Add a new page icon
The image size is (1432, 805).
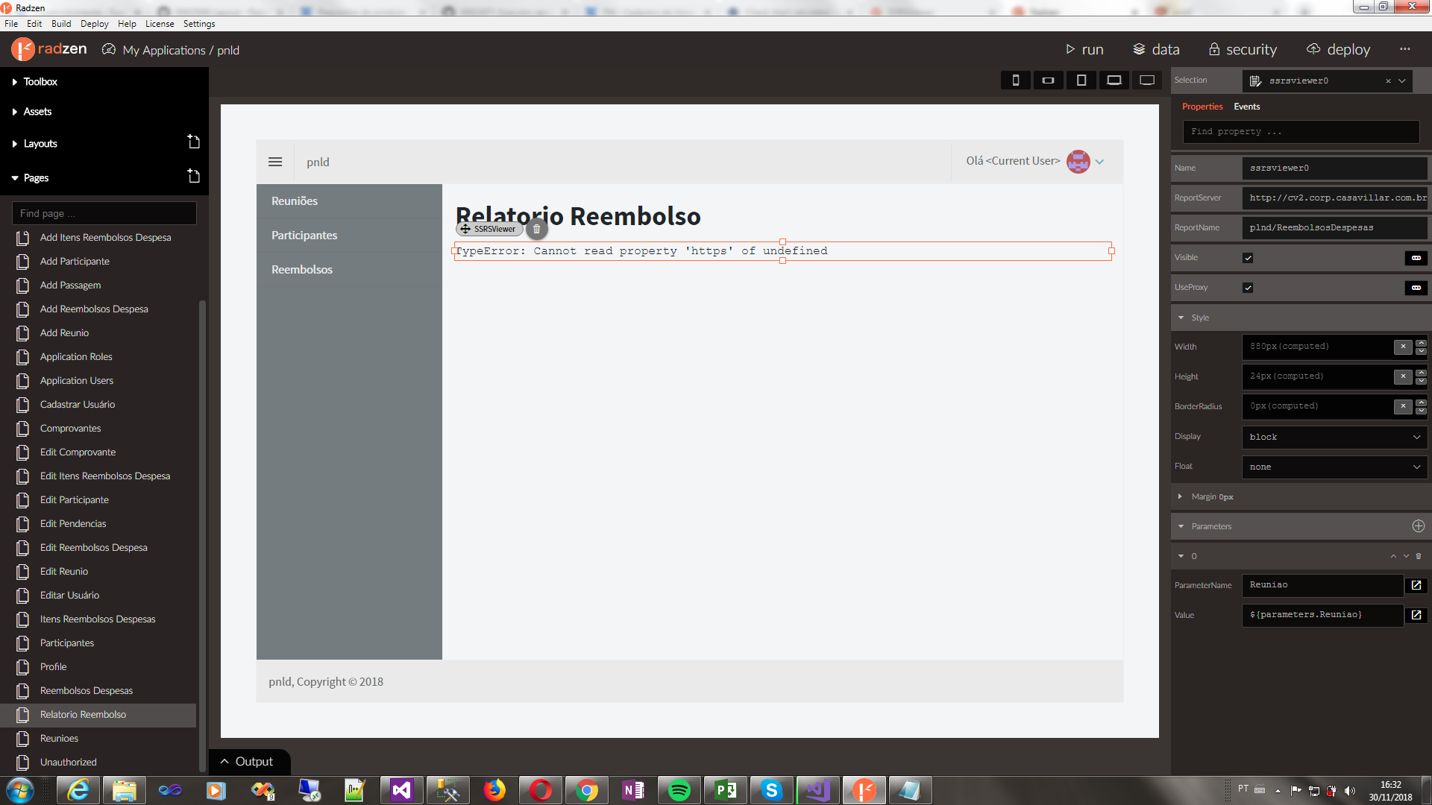click(x=193, y=176)
